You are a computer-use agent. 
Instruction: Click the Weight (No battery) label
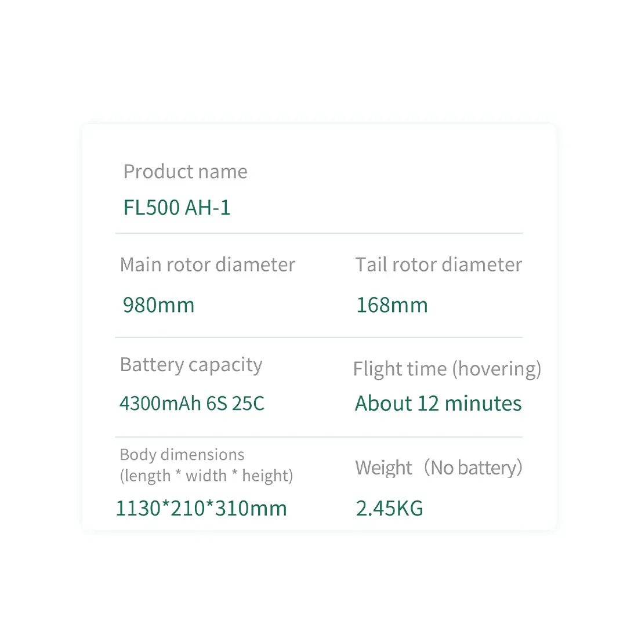pos(438,467)
